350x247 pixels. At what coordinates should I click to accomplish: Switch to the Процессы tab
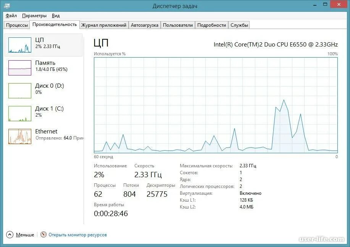click(16, 25)
